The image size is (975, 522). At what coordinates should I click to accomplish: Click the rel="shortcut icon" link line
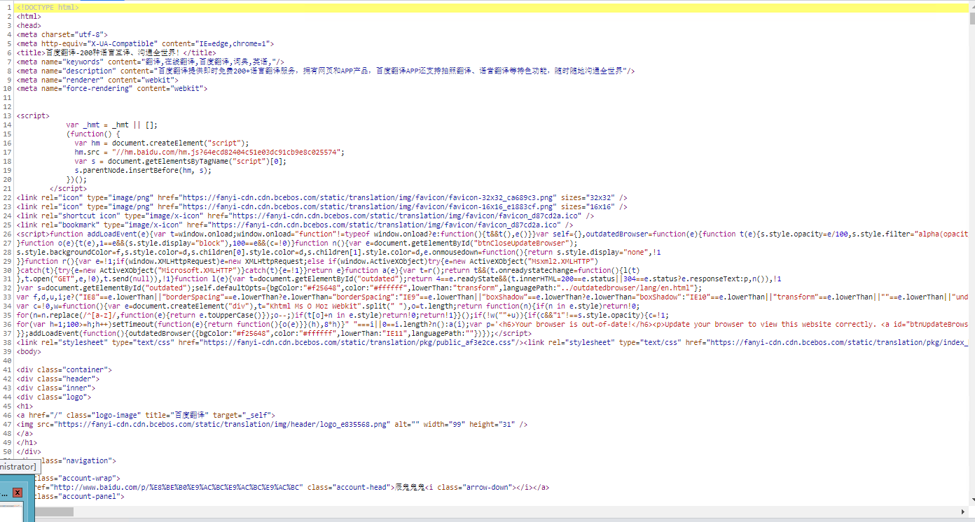[x=305, y=216]
